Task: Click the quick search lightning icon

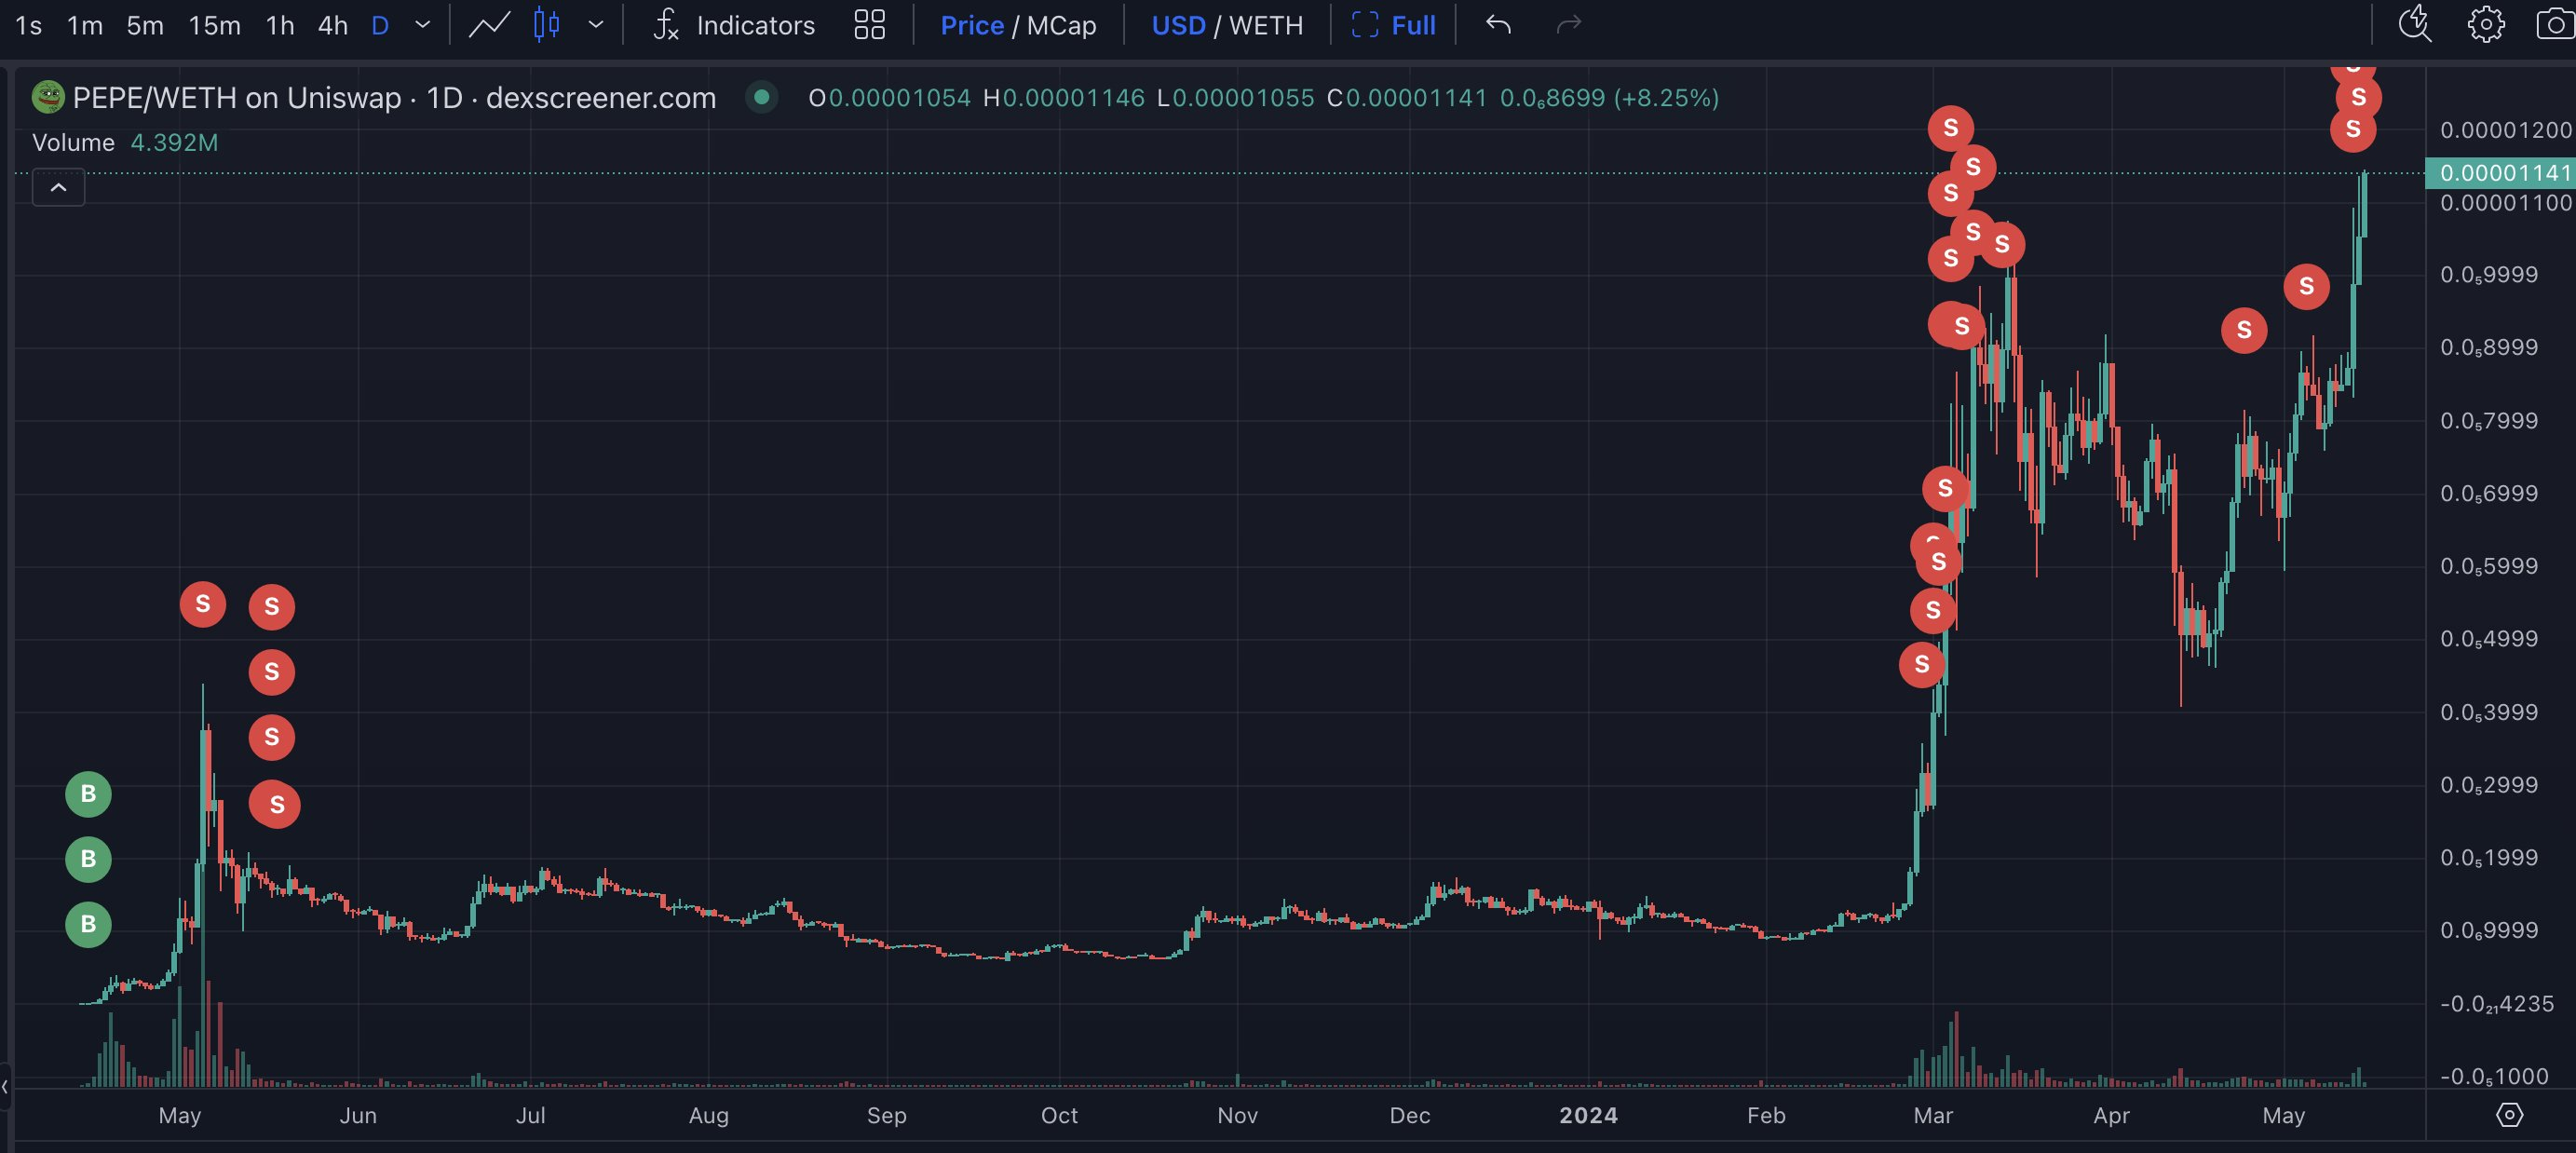Action: (2414, 25)
